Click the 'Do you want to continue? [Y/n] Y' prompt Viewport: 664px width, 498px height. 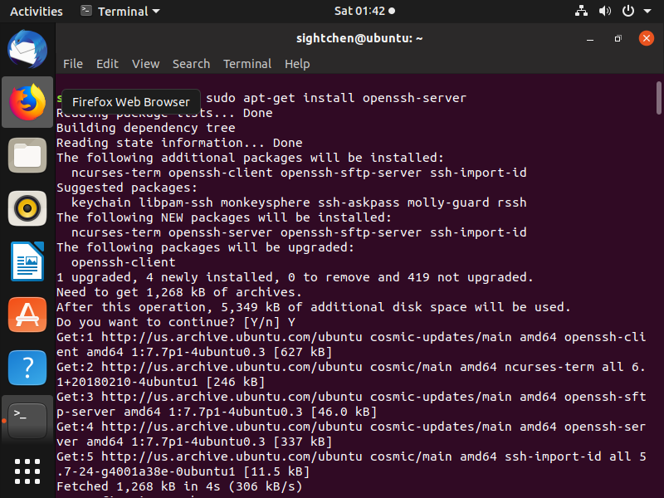coord(176,322)
